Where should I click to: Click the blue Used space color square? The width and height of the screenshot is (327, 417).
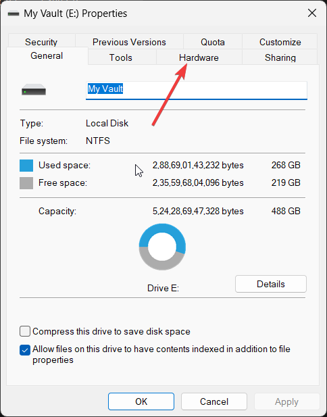tap(26, 166)
